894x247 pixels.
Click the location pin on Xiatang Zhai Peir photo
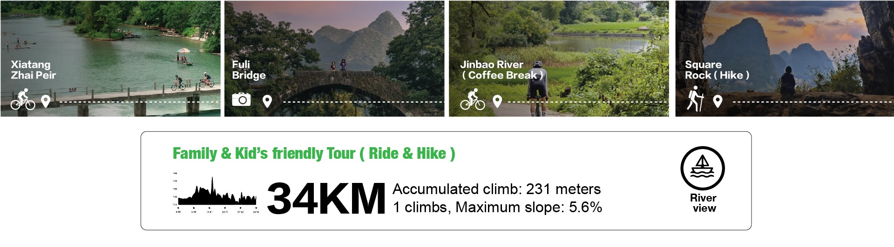[45, 101]
